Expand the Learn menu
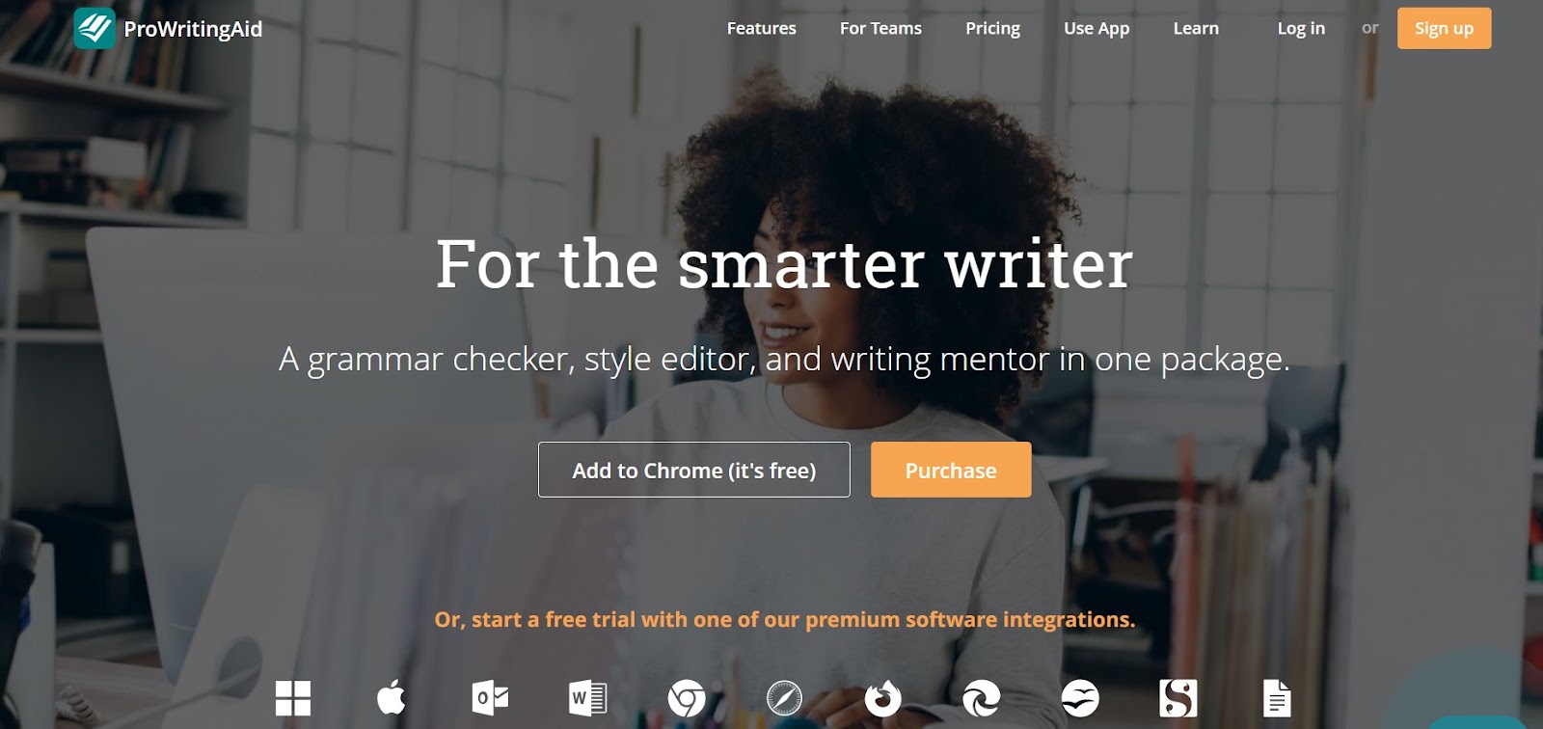The height and width of the screenshot is (729, 1543). 1196,28
